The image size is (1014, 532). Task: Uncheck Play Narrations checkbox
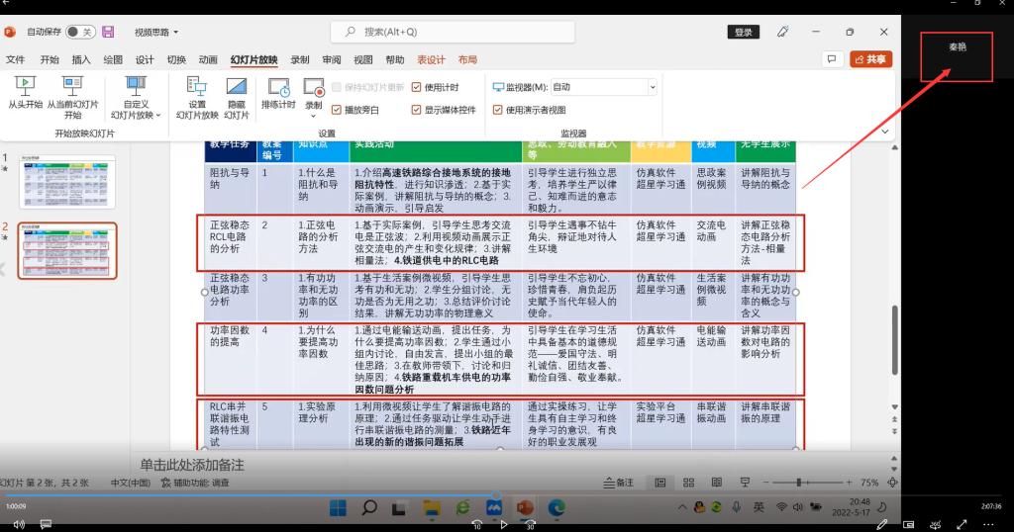point(337,110)
